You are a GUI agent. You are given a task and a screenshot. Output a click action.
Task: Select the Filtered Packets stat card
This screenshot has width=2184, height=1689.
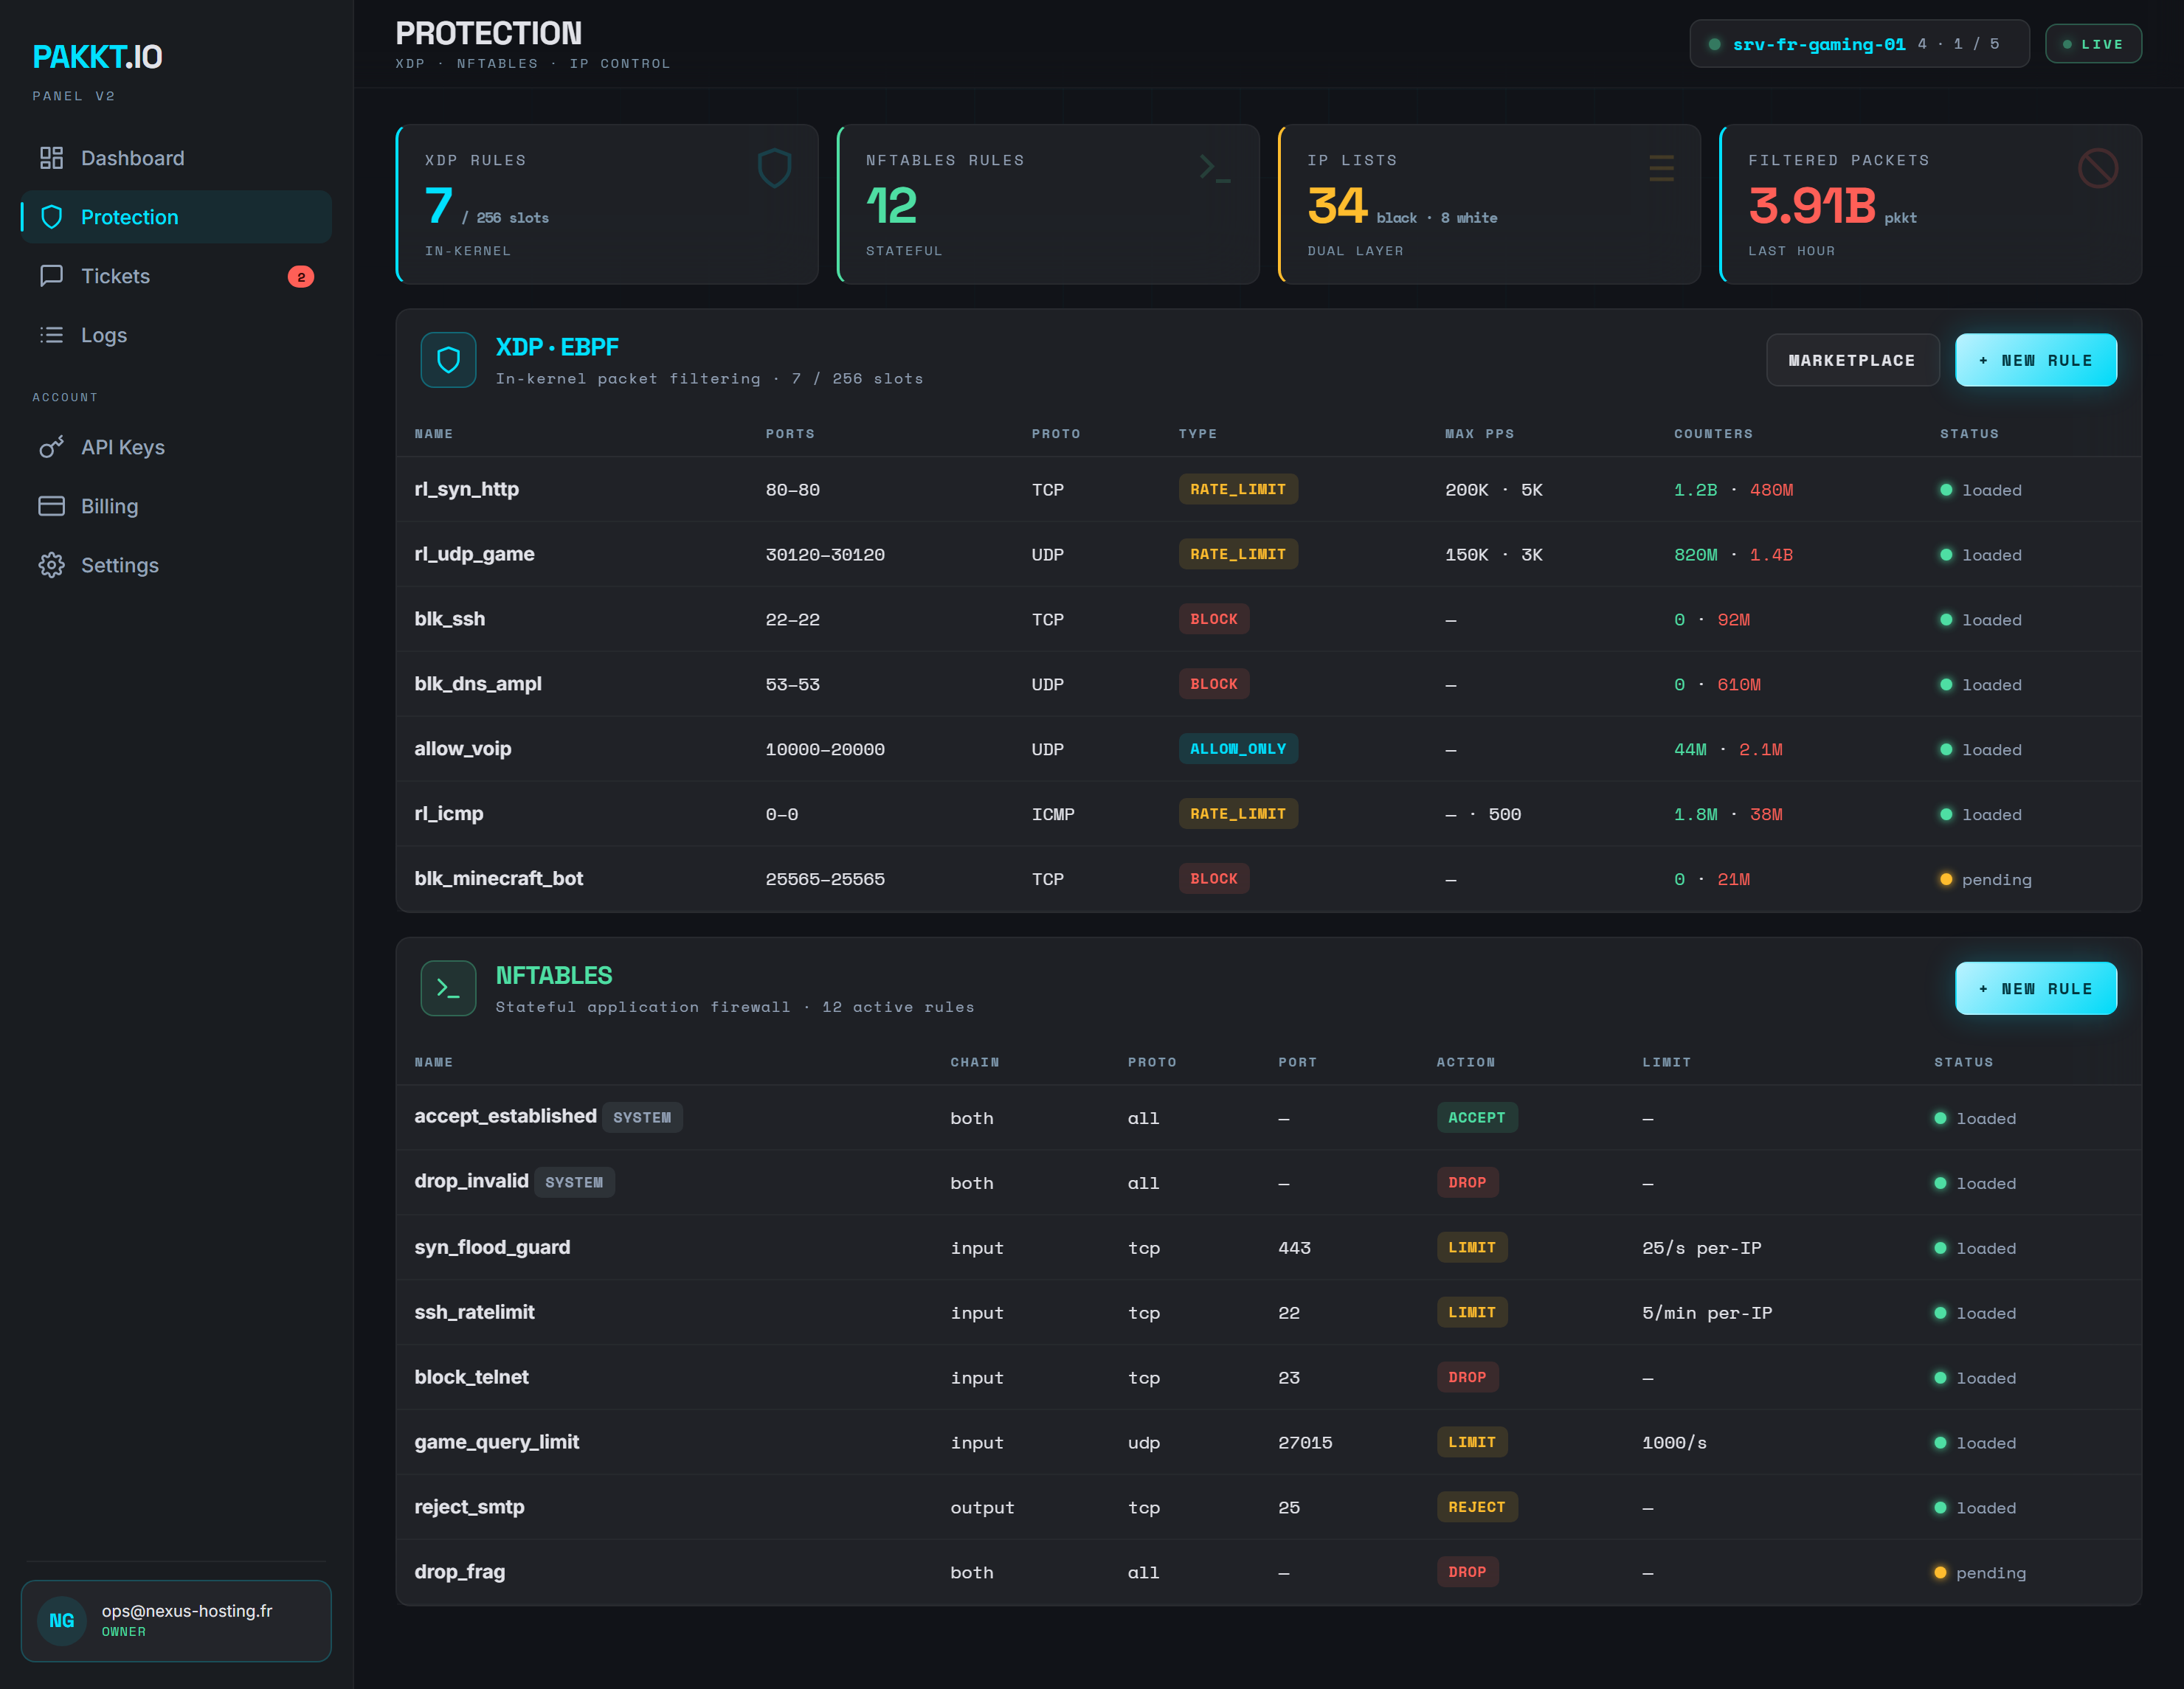pyautogui.click(x=1930, y=204)
